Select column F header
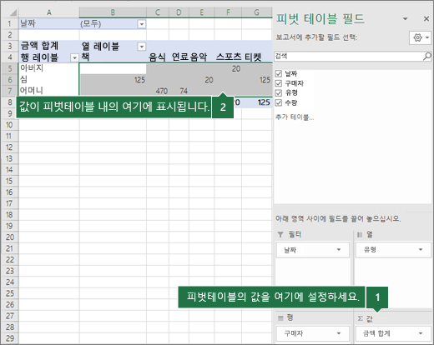Screen dimensions: 434x345 (x=228, y=12)
